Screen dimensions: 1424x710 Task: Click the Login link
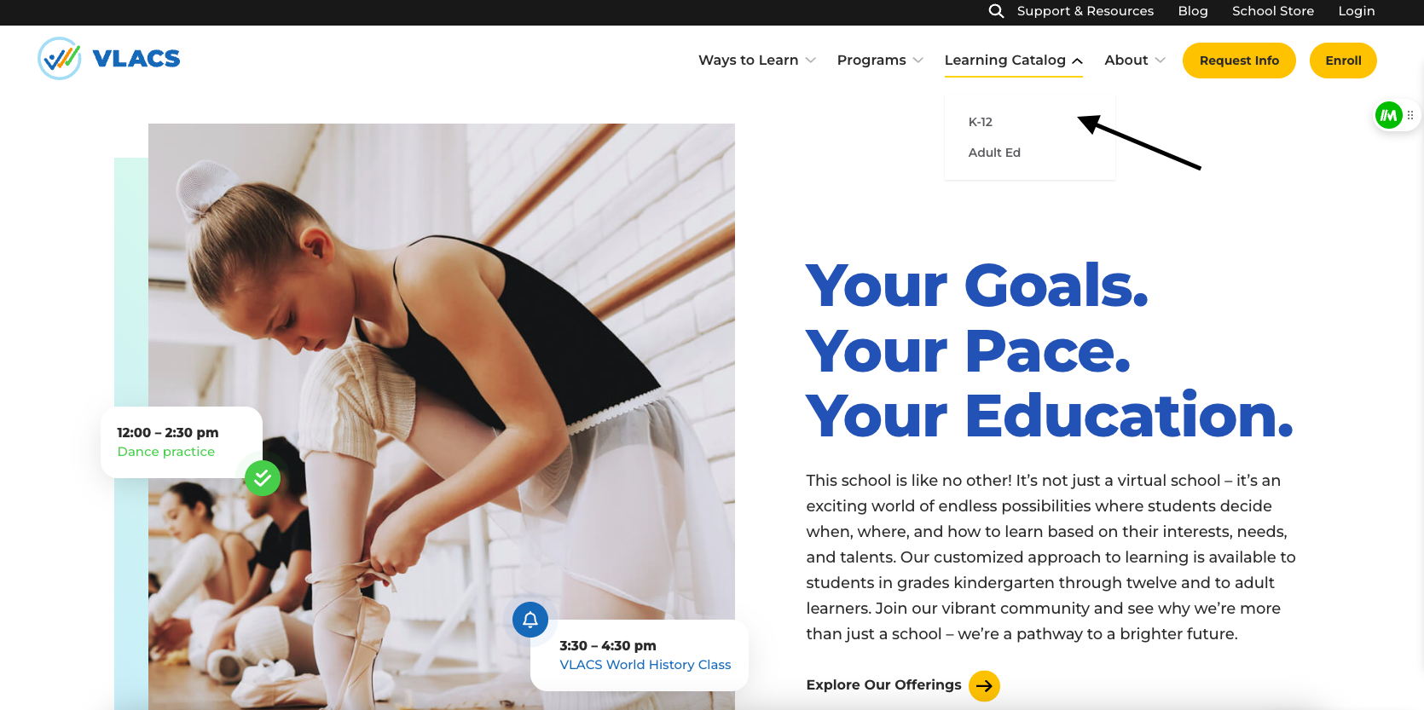coord(1356,11)
